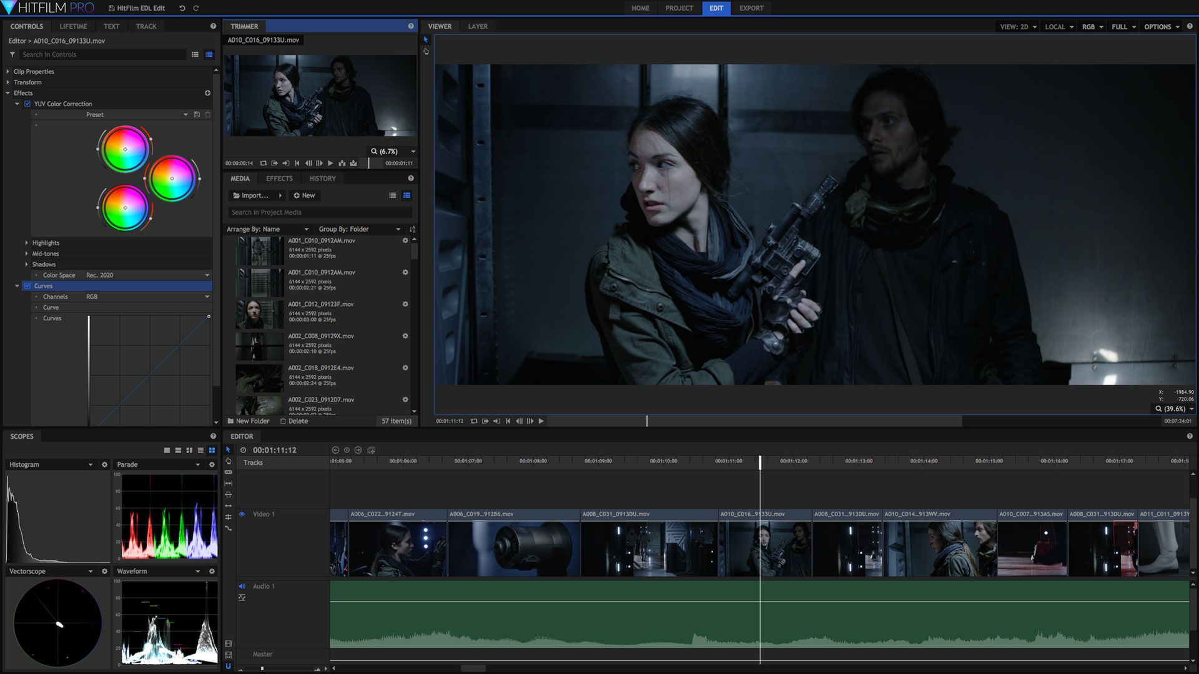
Task: Click the Slice tool in editor toolbar
Action: [228, 472]
